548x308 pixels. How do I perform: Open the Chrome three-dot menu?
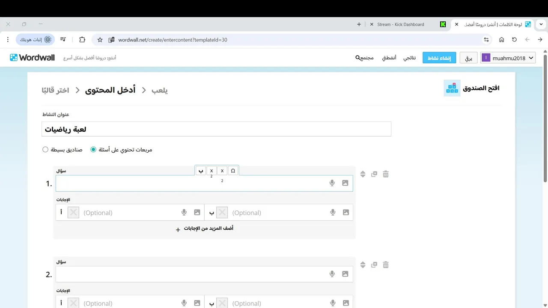[8, 40]
